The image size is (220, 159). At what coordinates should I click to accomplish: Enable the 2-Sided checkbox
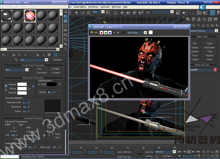50,69
